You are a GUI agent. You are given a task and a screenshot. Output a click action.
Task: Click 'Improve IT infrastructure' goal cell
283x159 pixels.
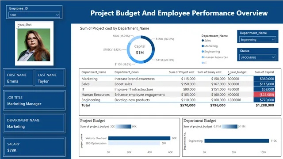(134, 89)
